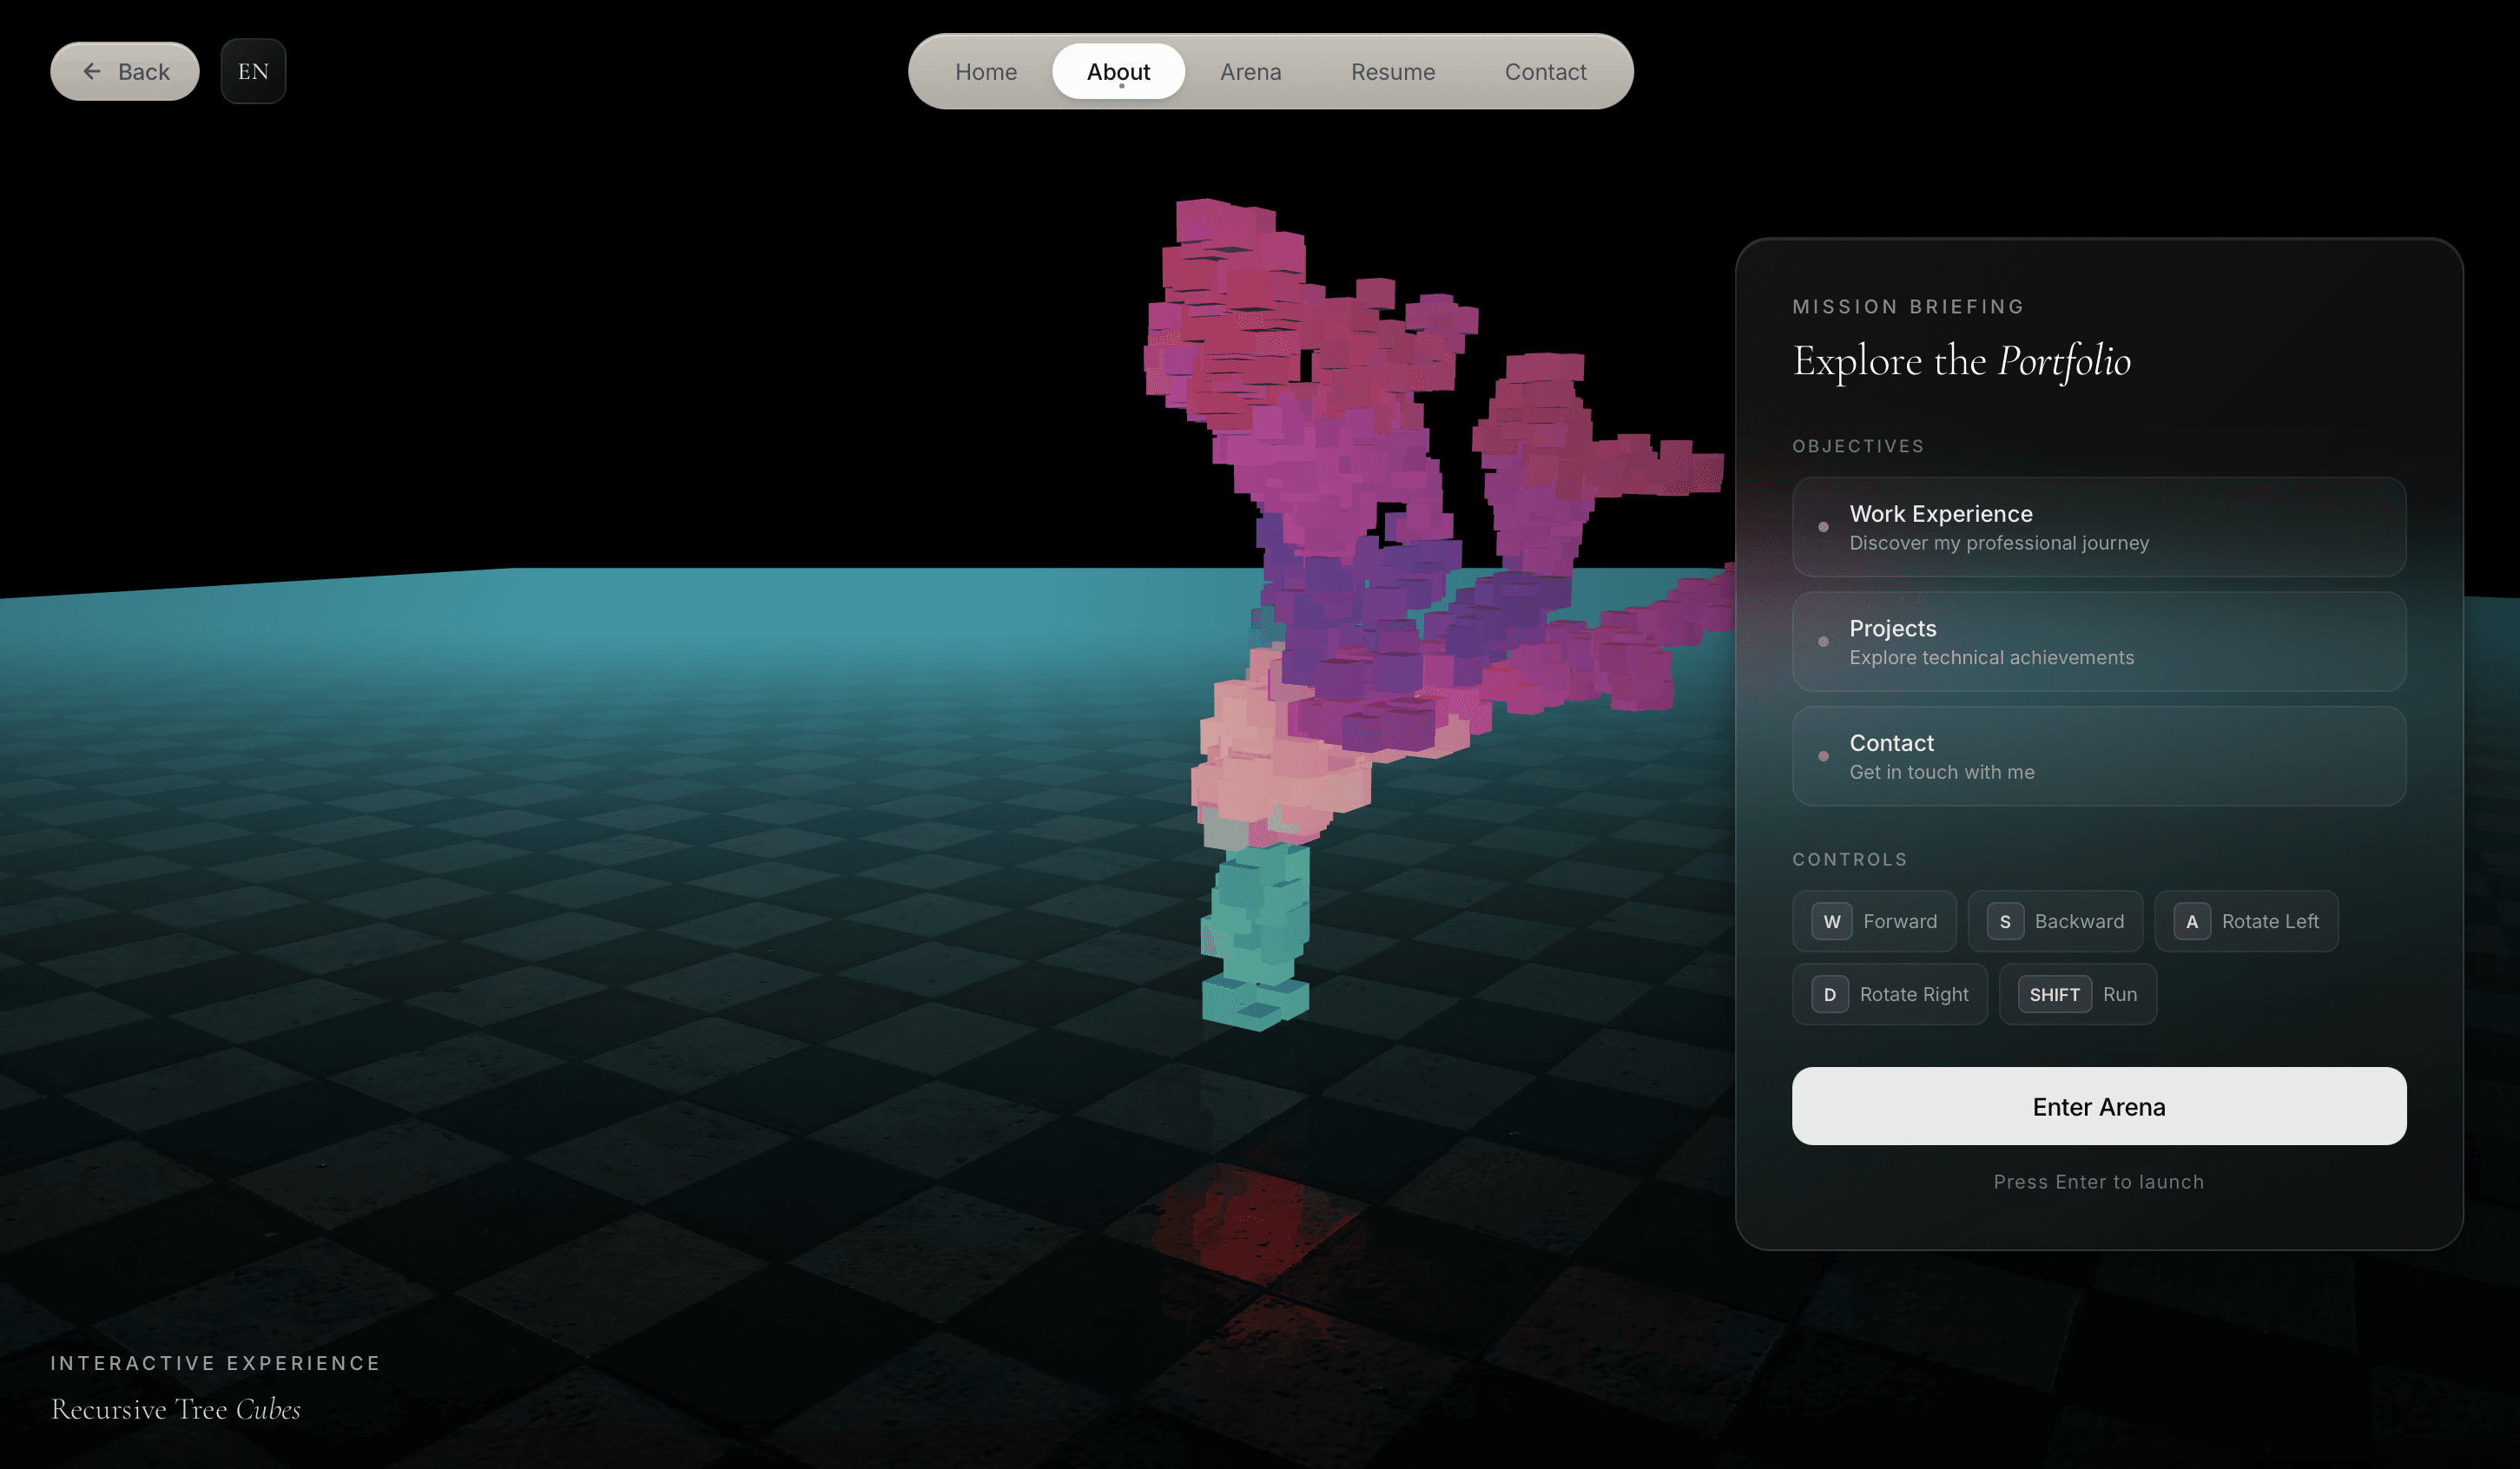The width and height of the screenshot is (2520, 1469).
Task: Click the 'Explore the Portfolio' heading
Action: click(x=1961, y=361)
